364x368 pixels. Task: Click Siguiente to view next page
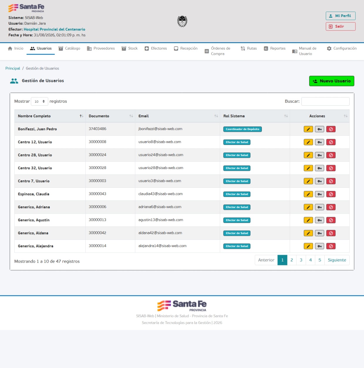[337, 260]
